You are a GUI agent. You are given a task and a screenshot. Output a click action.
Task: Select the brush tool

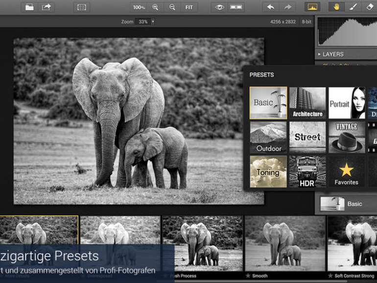click(353, 7)
